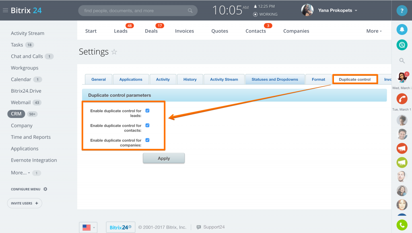This screenshot has width=412, height=233.
Task: Select the Duplicate control tab
Action: coord(355,79)
